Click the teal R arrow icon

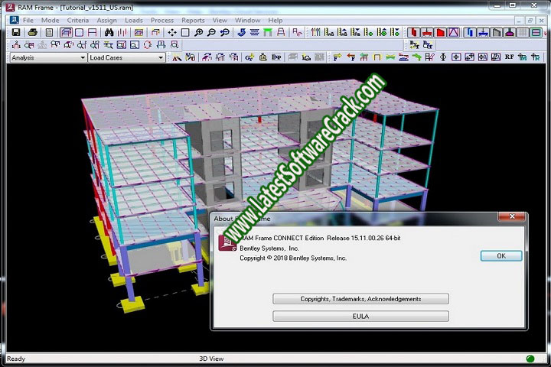click(x=536, y=57)
